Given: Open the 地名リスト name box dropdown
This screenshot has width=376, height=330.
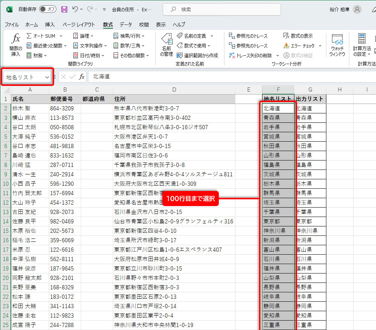Looking at the screenshot, I should (x=47, y=77).
